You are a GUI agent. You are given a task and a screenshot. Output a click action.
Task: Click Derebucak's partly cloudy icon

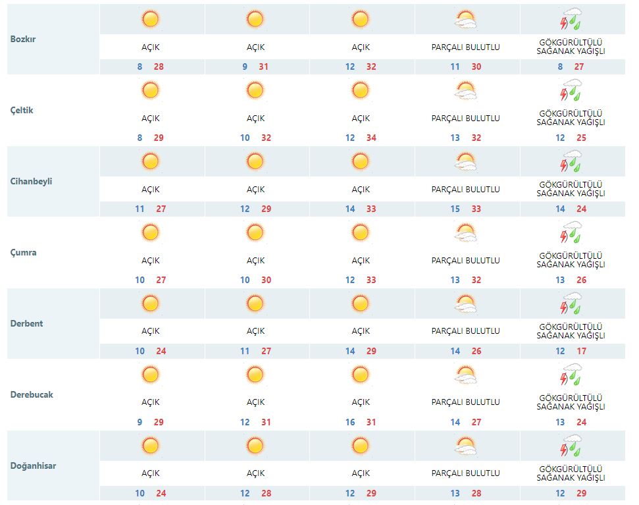(466, 375)
